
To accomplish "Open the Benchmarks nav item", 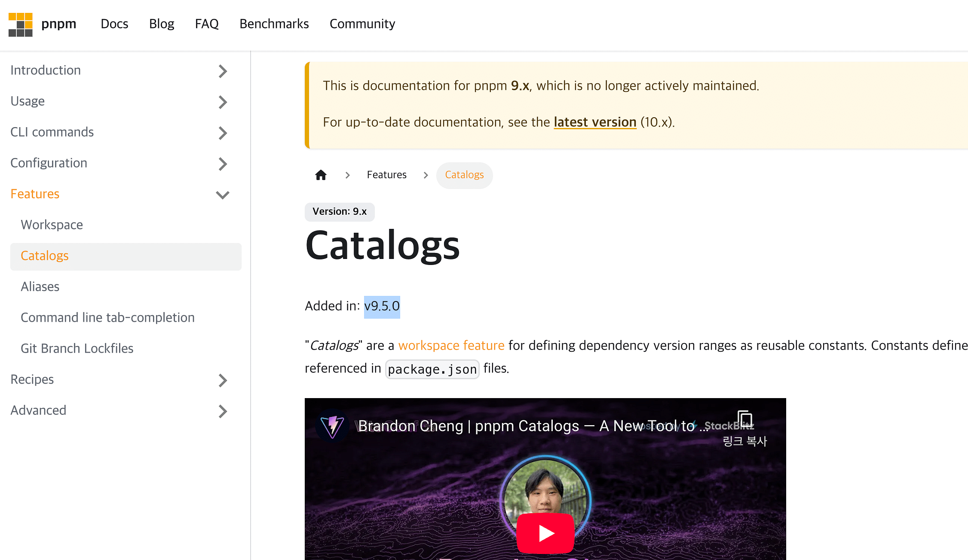I will pyautogui.click(x=274, y=24).
